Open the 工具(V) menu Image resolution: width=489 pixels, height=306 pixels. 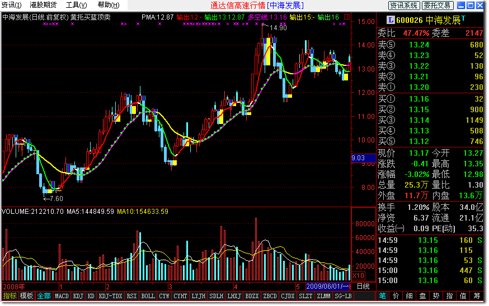(x=77, y=5)
